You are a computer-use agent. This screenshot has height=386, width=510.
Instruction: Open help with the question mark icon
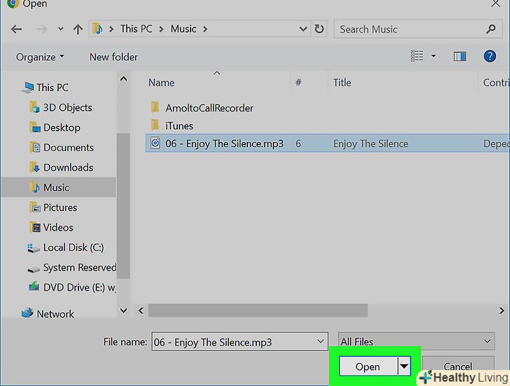(x=490, y=56)
